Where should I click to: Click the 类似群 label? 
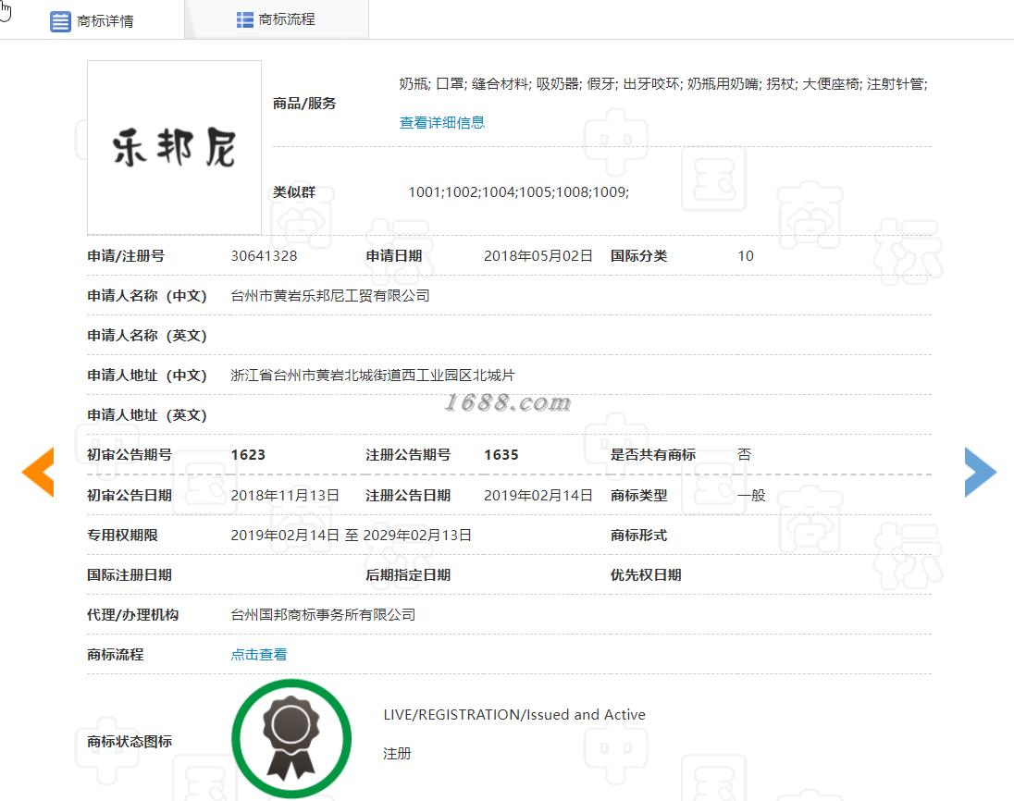[x=294, y=192]
